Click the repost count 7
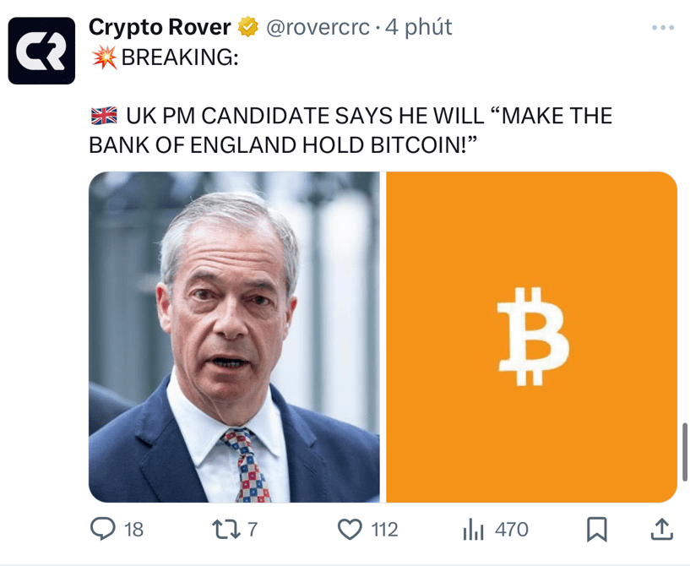The image size is (690, 566). coord(252,530)
